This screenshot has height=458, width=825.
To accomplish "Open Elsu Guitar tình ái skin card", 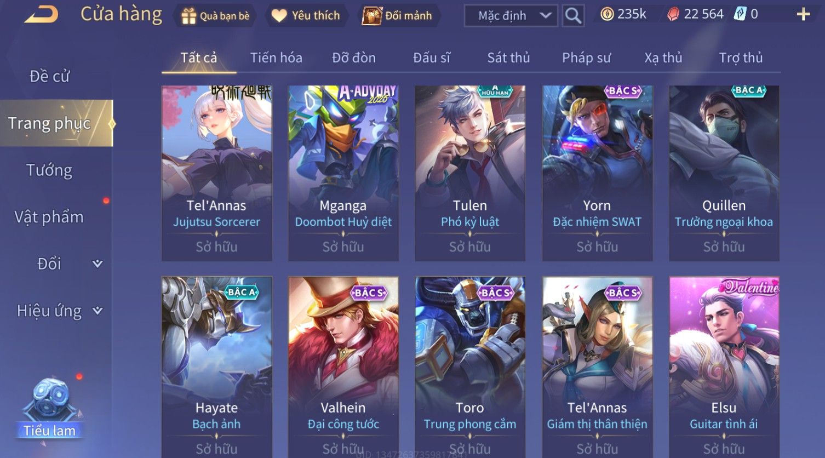I will click(x=724, y=367).
